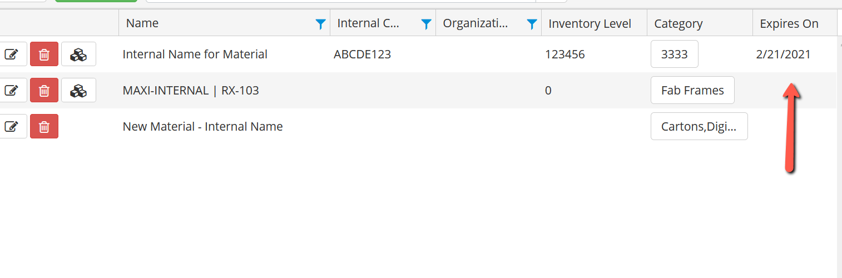Open the Name column filter
The image size is (842, 278).
(320, 24)
